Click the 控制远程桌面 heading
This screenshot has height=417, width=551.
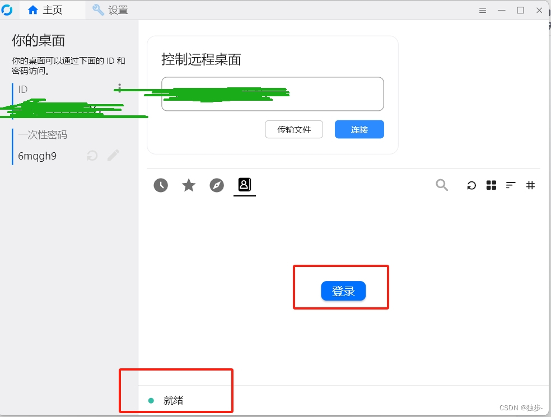coord(201,59)
